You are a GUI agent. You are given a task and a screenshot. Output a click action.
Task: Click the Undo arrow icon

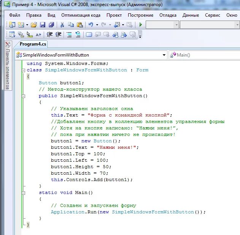pos(91,25)
